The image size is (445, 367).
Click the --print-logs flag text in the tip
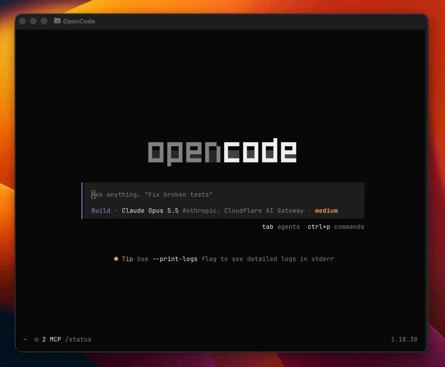[x=175, y=259]
